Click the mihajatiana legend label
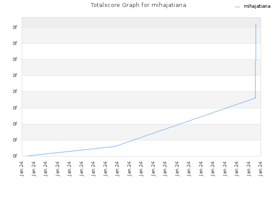This screenshot has height=208, width=278. (257, 6)
